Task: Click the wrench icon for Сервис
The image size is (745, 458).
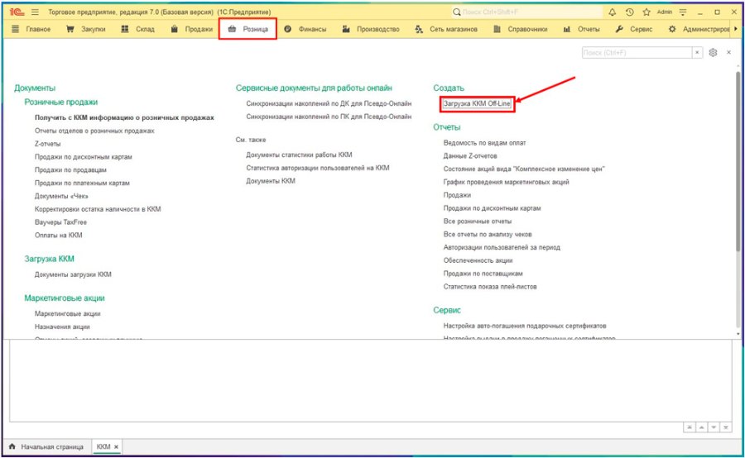Action: [x=619, y=29]
